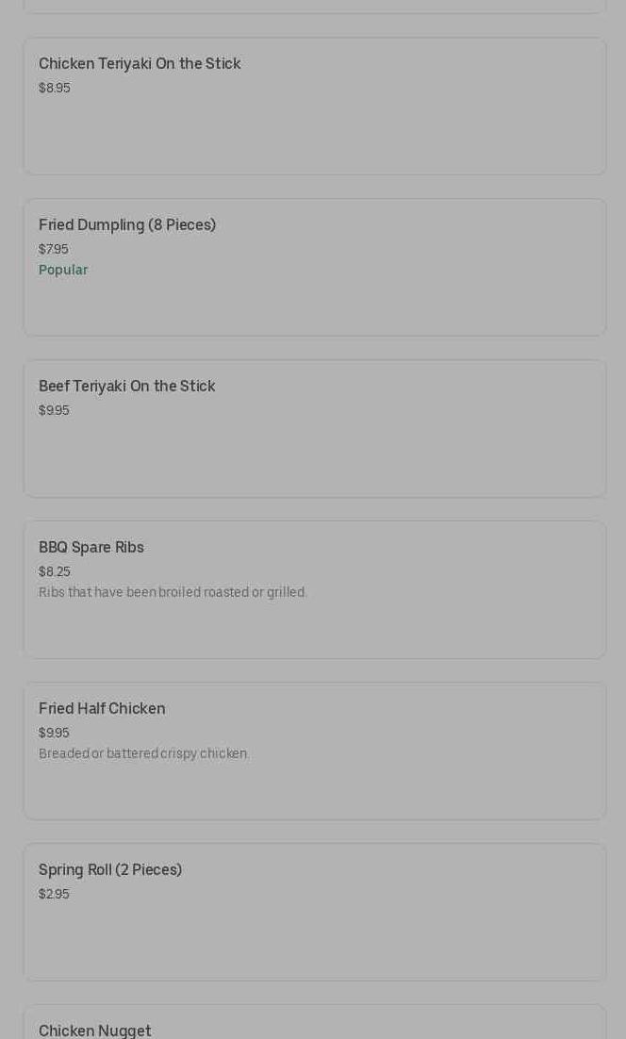Click the broiled, roasted or grilled ribs description

click(x=173, y=592)
